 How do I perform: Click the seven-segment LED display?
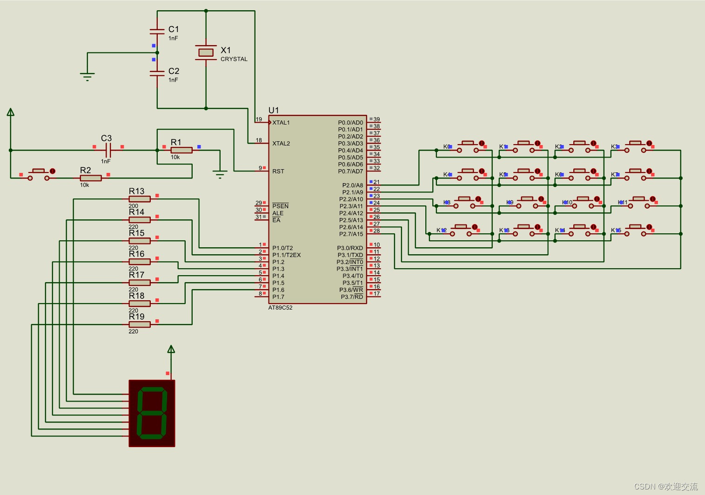(x=152, y=413)
